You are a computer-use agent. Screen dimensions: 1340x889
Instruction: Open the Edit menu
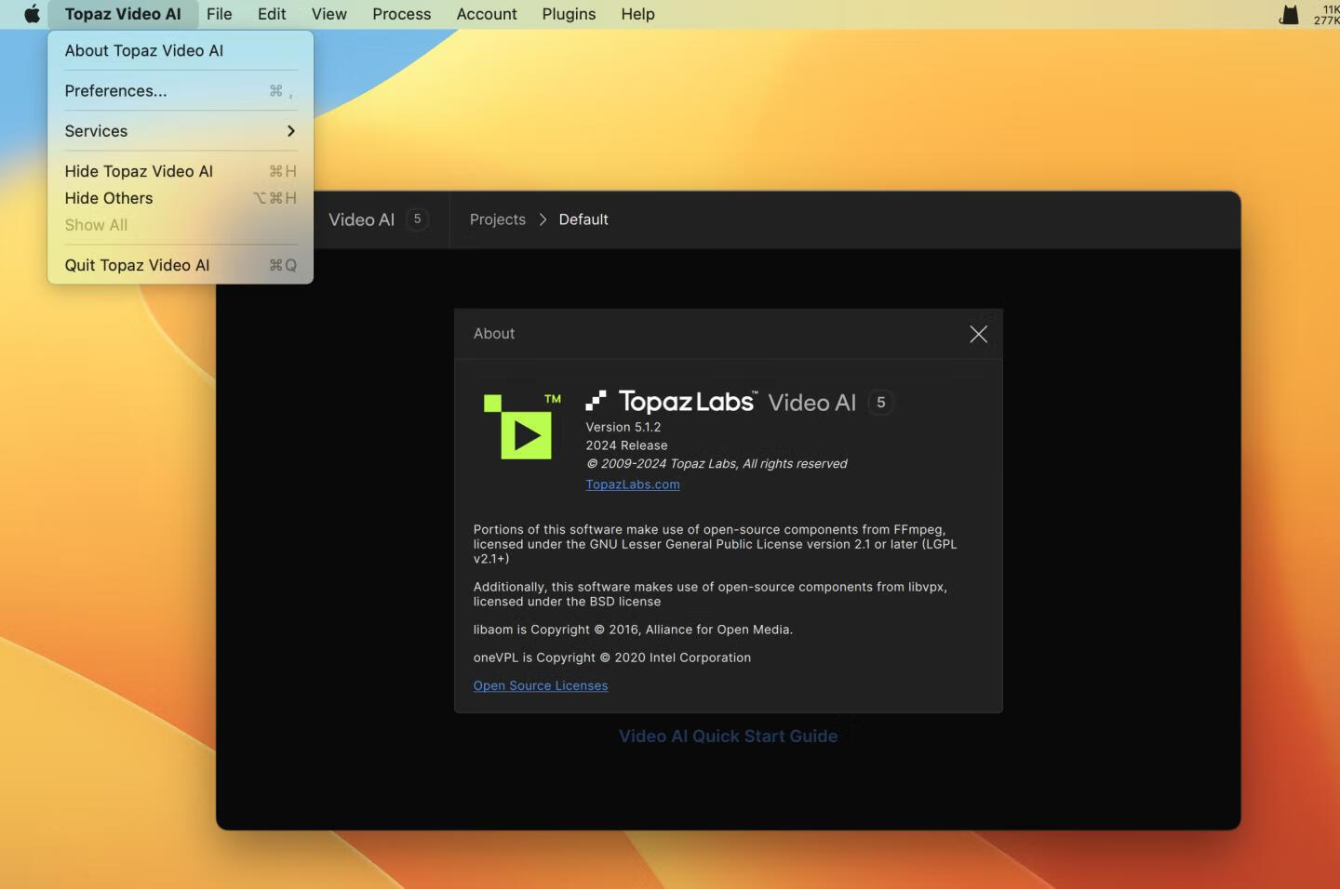tap(272, 14)
